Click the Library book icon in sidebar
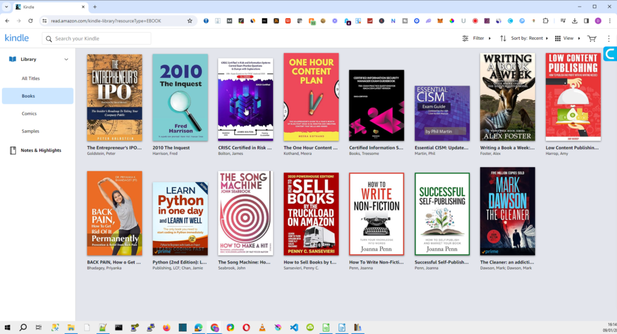 point(13,59)
